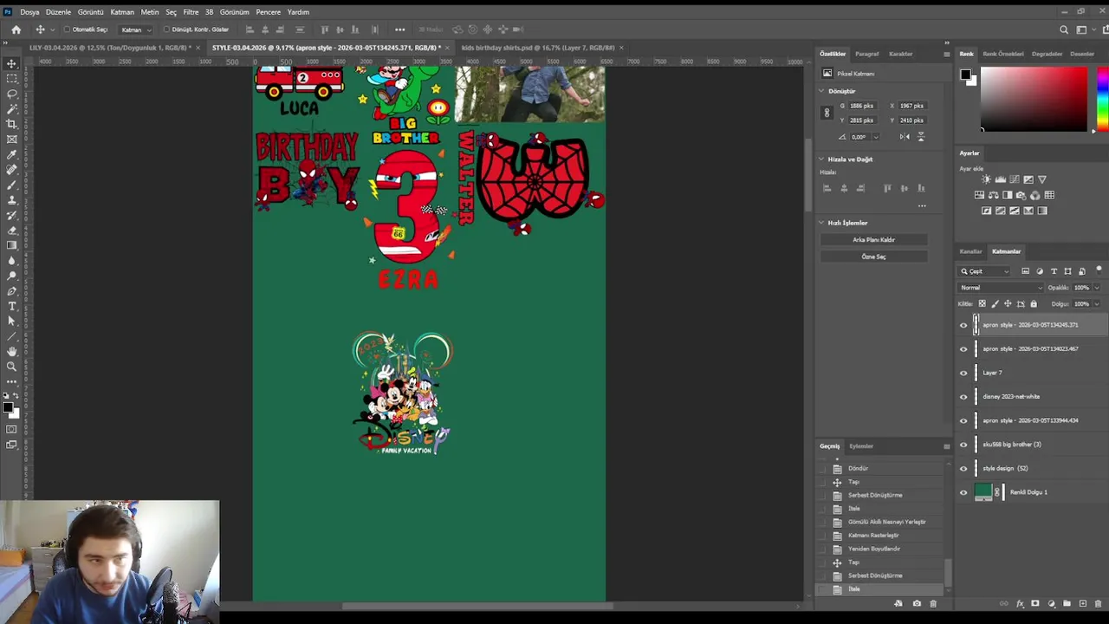Viewport: 1109px width, 624px height.
Task: Select the Eraser tool
Action: [12, 231]
